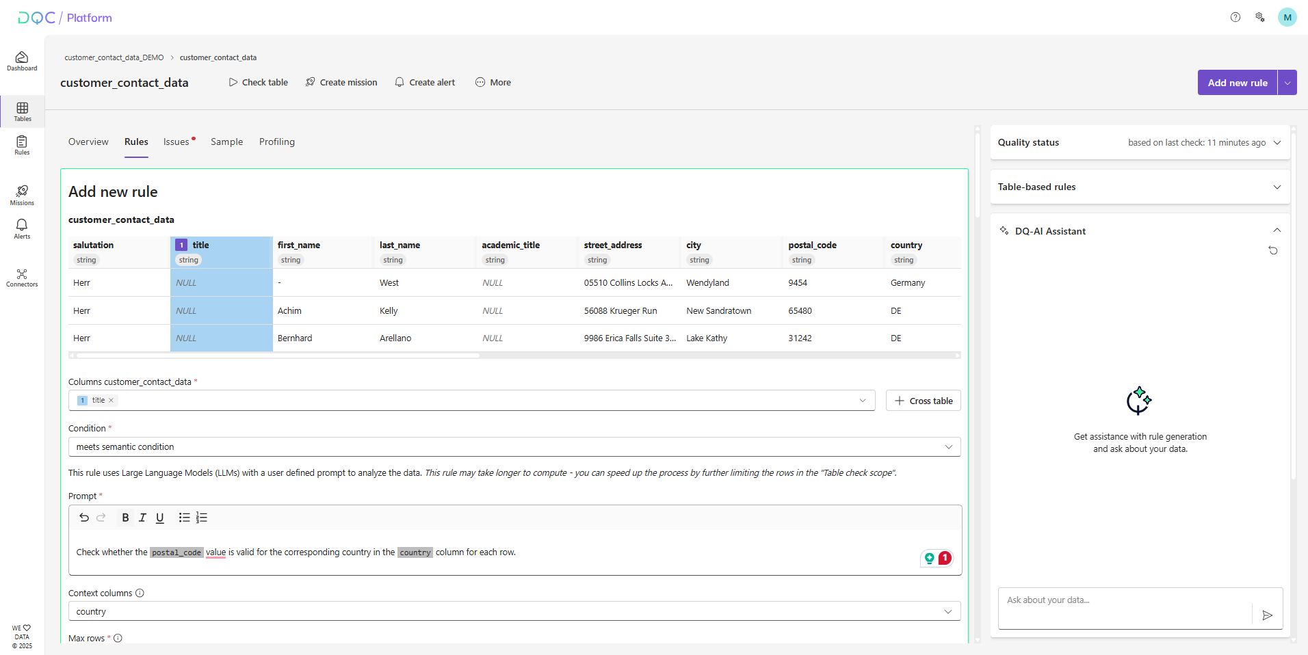The height and width of the screenshot is (655, 1308).
Task: Switch to the Issues tab
Action: 176,142
